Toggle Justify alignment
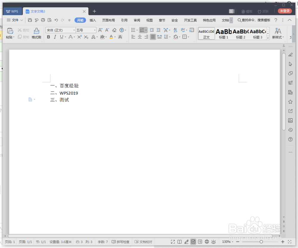298x248 pixels. (153, 37)
